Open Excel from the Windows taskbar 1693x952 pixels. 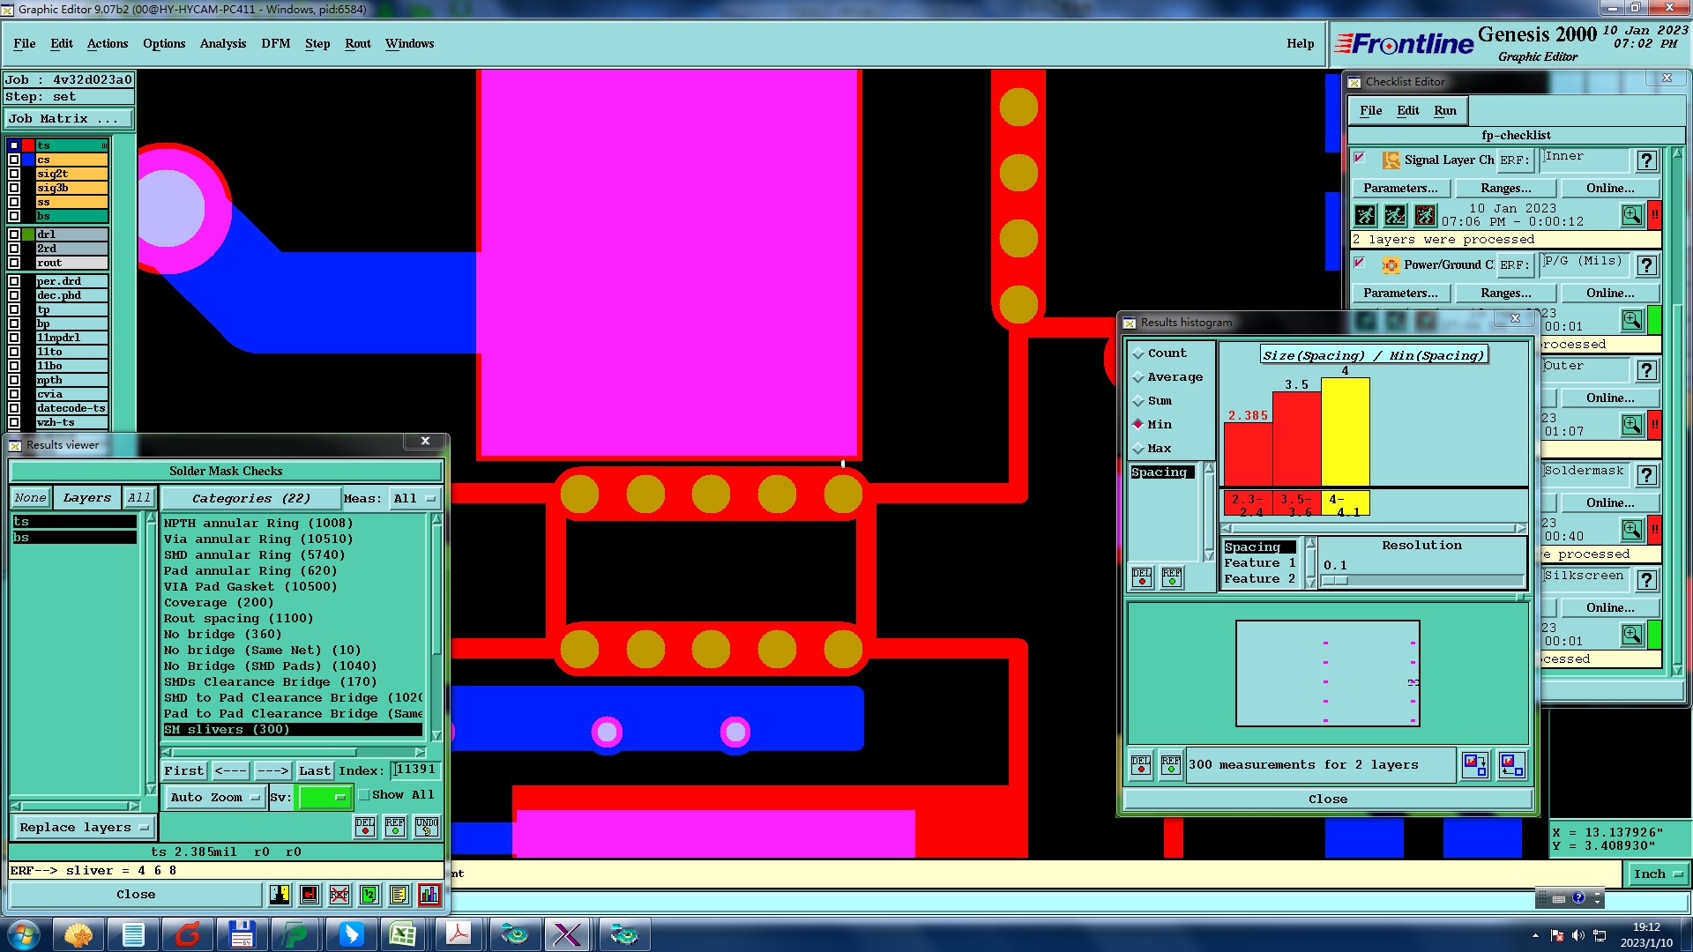point(403,933)
